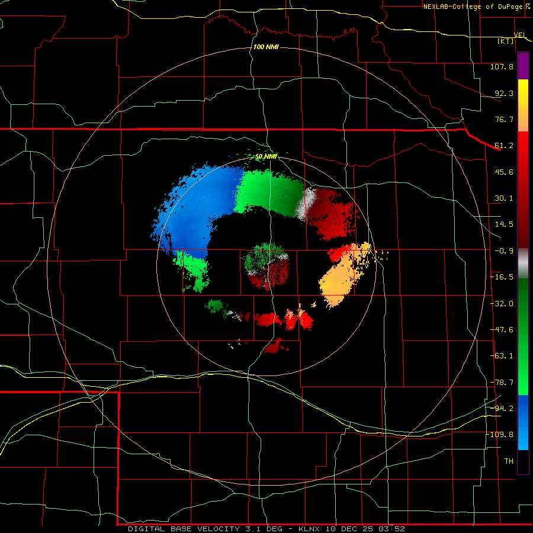The width and height of the screenshot is (533, 533).
Task: Select the black TH segment of scale
Action: point(523,461)
